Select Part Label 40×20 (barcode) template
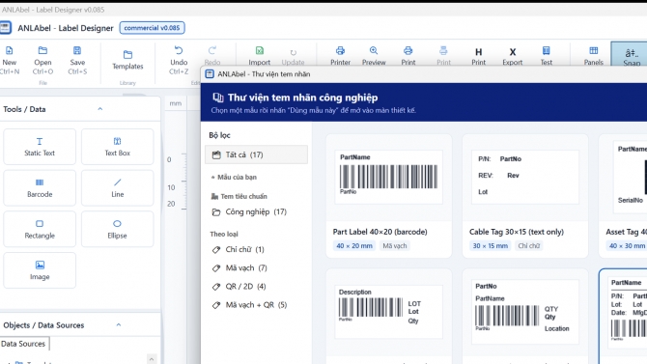The height and width of the screenshot is (364, 647). (389, 196)
